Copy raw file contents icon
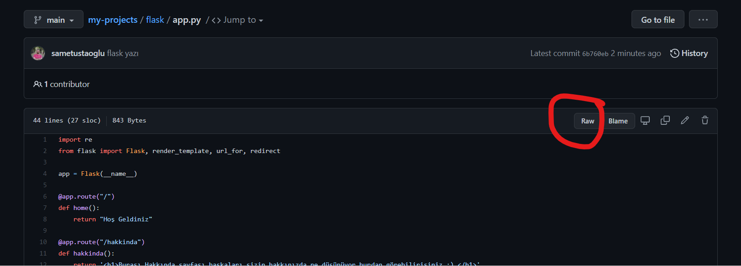 [x=665, y=121]
